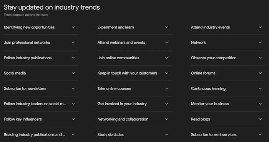
Task: Expand the Network row chevron
Action: [x=260, y=42]
